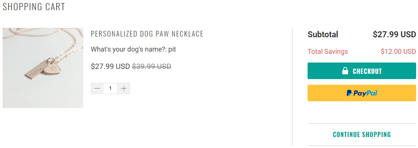The image size is (418, 148).
Task: Click the padlock icon on Checkout
Action: [x=345, y=71]
